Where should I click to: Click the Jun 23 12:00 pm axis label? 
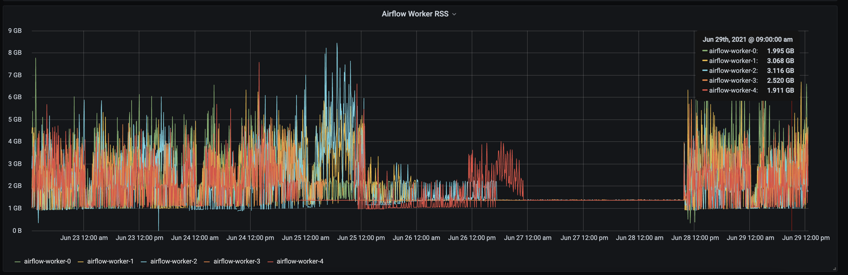coord(139,238)
